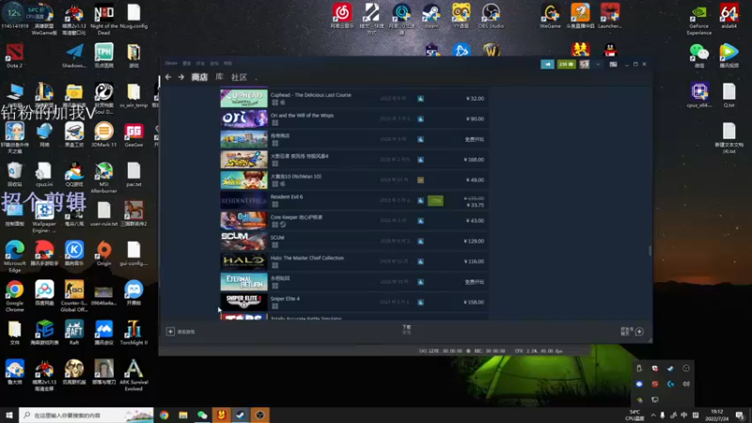Open the Windows Start menu

click(9, 415)
